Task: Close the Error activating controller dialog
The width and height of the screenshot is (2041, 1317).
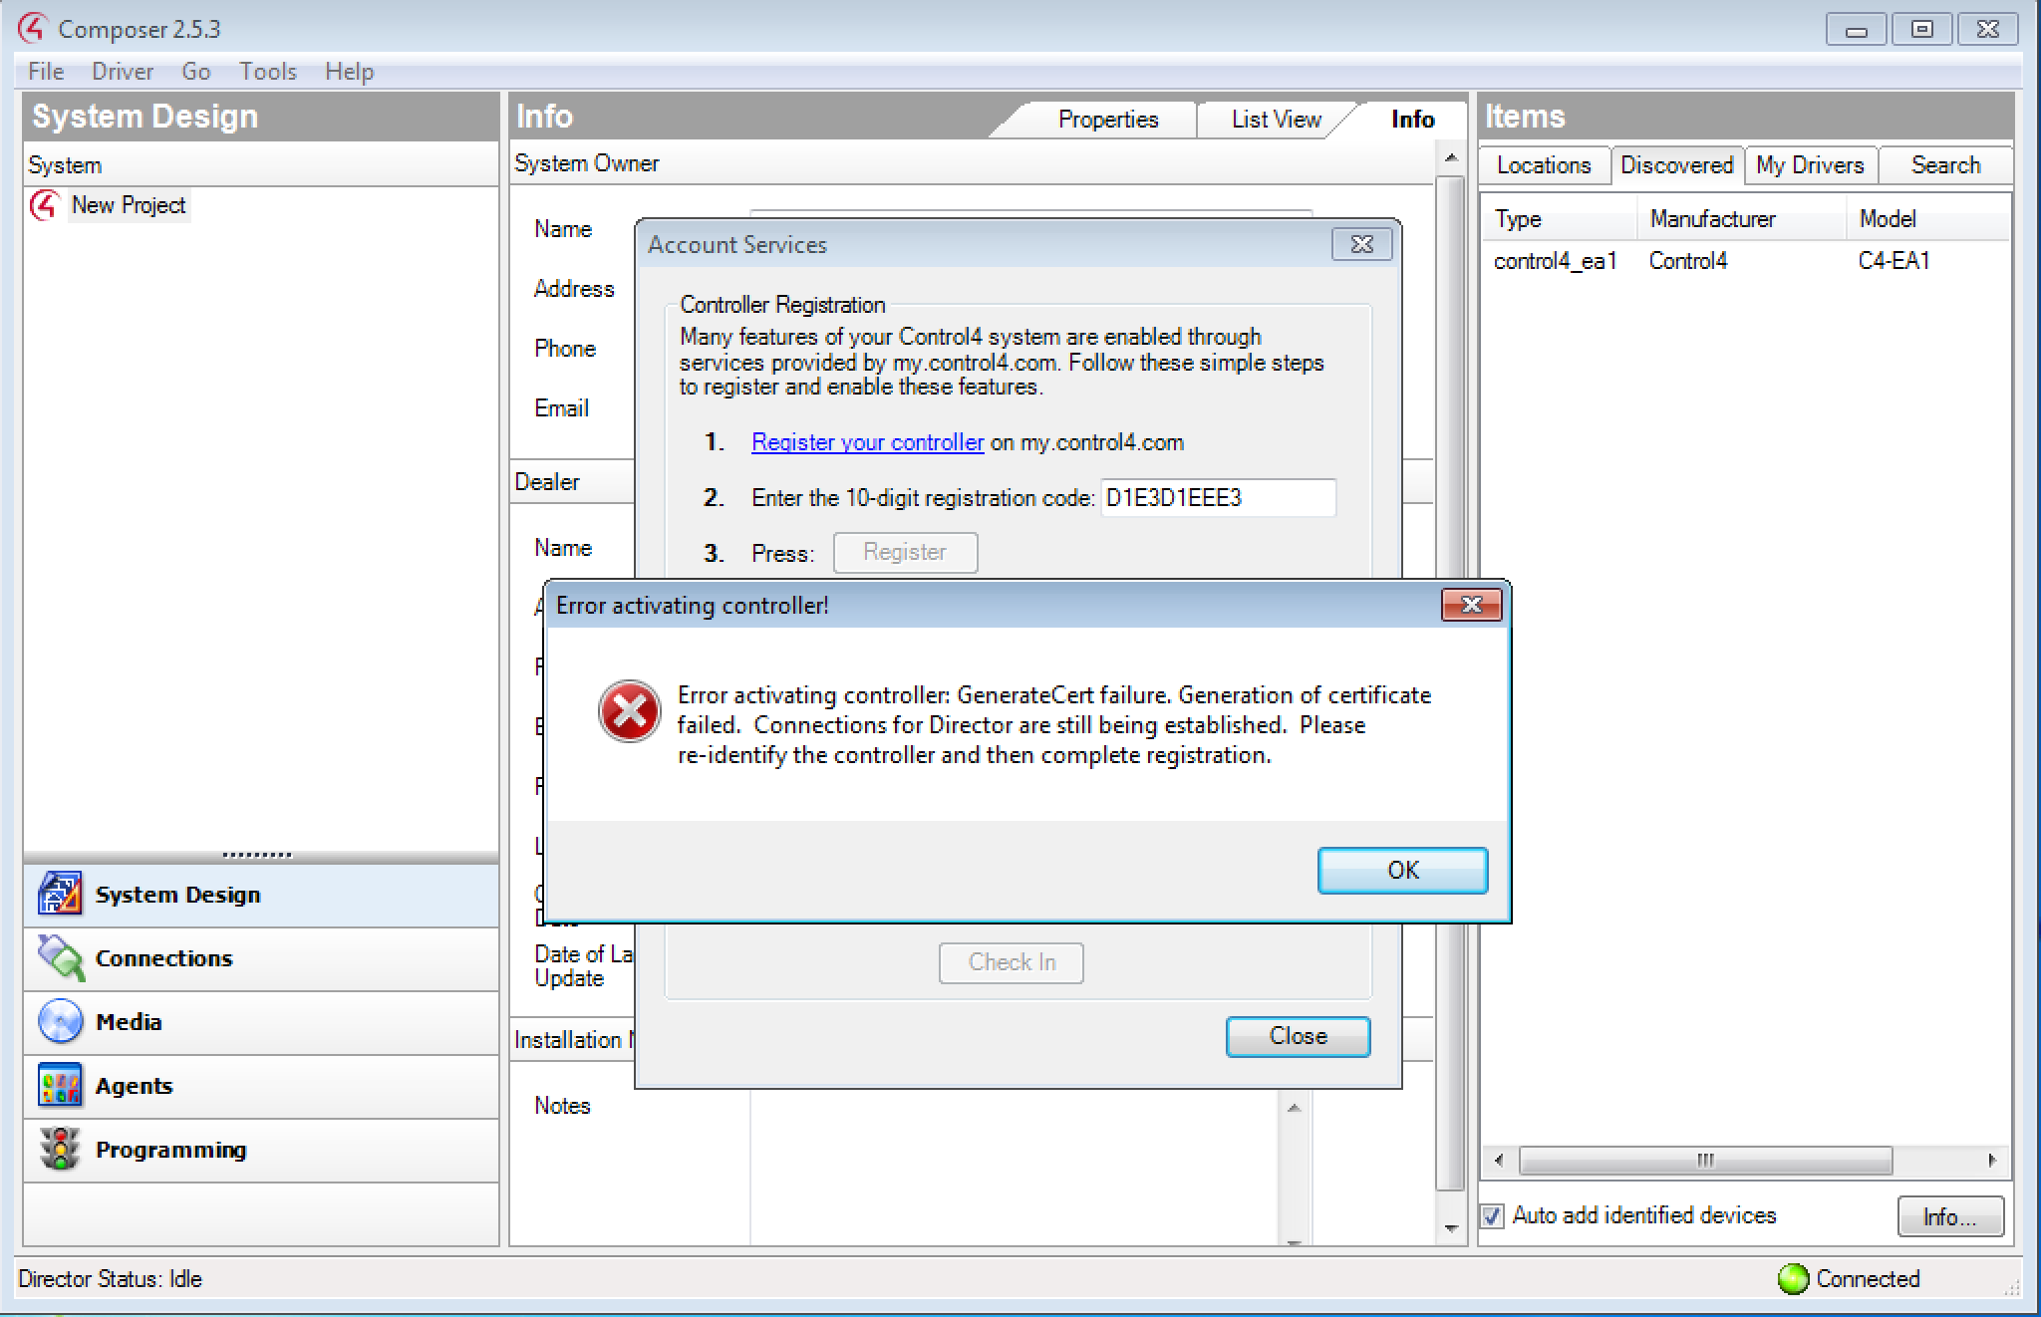Action: click(x=1471, y=605)
